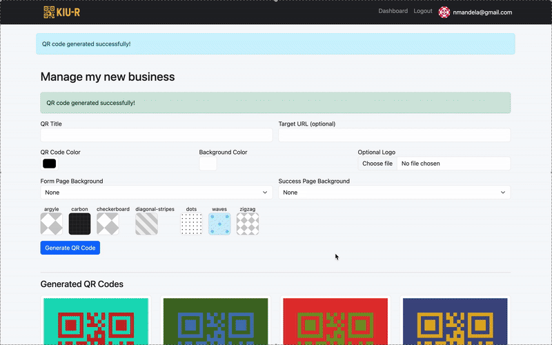This screenshot has width=552, height=345.
Task: Open the red-on-teal generated QR code
Action: [x=96, y=322]
